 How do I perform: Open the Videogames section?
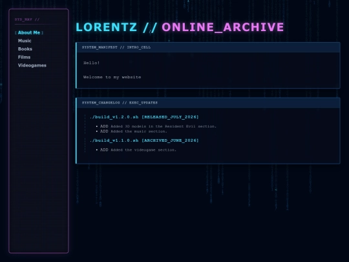tap(32, 65)
